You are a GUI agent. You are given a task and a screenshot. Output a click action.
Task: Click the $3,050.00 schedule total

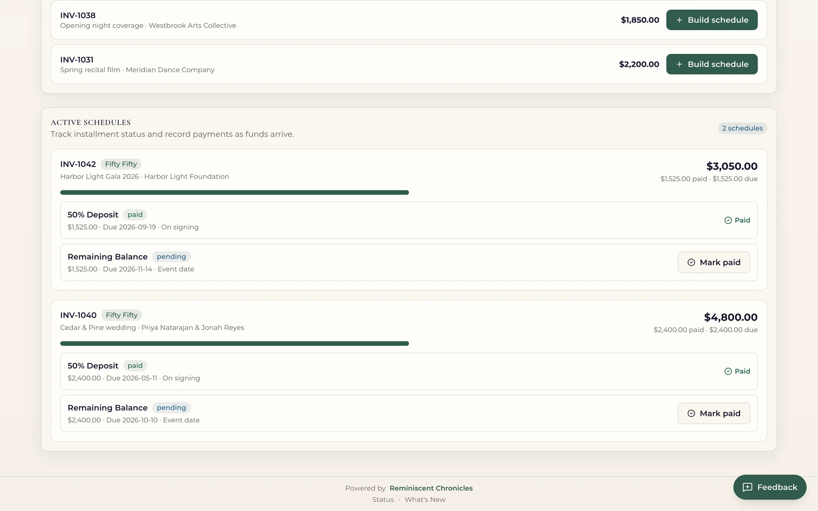[x=732, y=166]
